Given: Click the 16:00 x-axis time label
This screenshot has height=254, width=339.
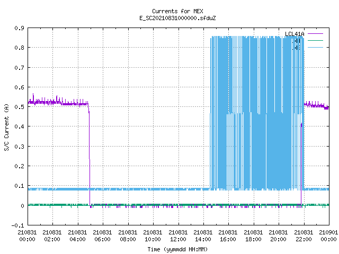Looking at the screenshot, I should point(228,239).
